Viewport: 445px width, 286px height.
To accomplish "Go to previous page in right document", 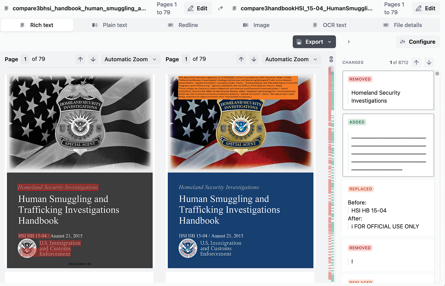I will pyautogui.click(x=241, y=59).
